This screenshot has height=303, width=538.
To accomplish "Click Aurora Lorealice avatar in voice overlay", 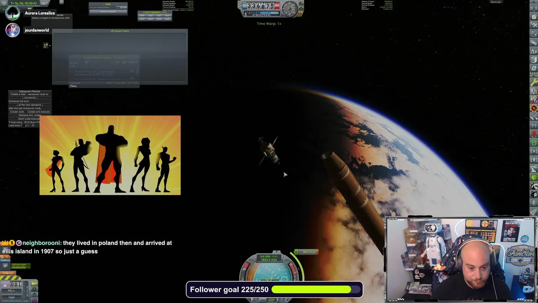I will pyautogui.click(x=13, y=13).
